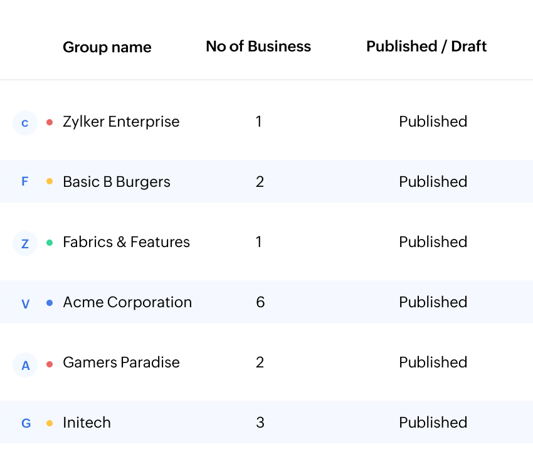This screenshot has width=533, height=464.
Task: Click yellow status dot beside Initech
Action: tap(50, 423)
